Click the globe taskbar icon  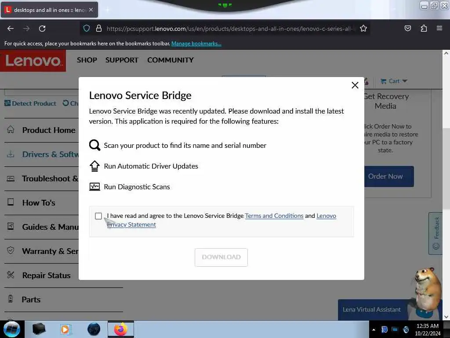[x=94, y=329]
